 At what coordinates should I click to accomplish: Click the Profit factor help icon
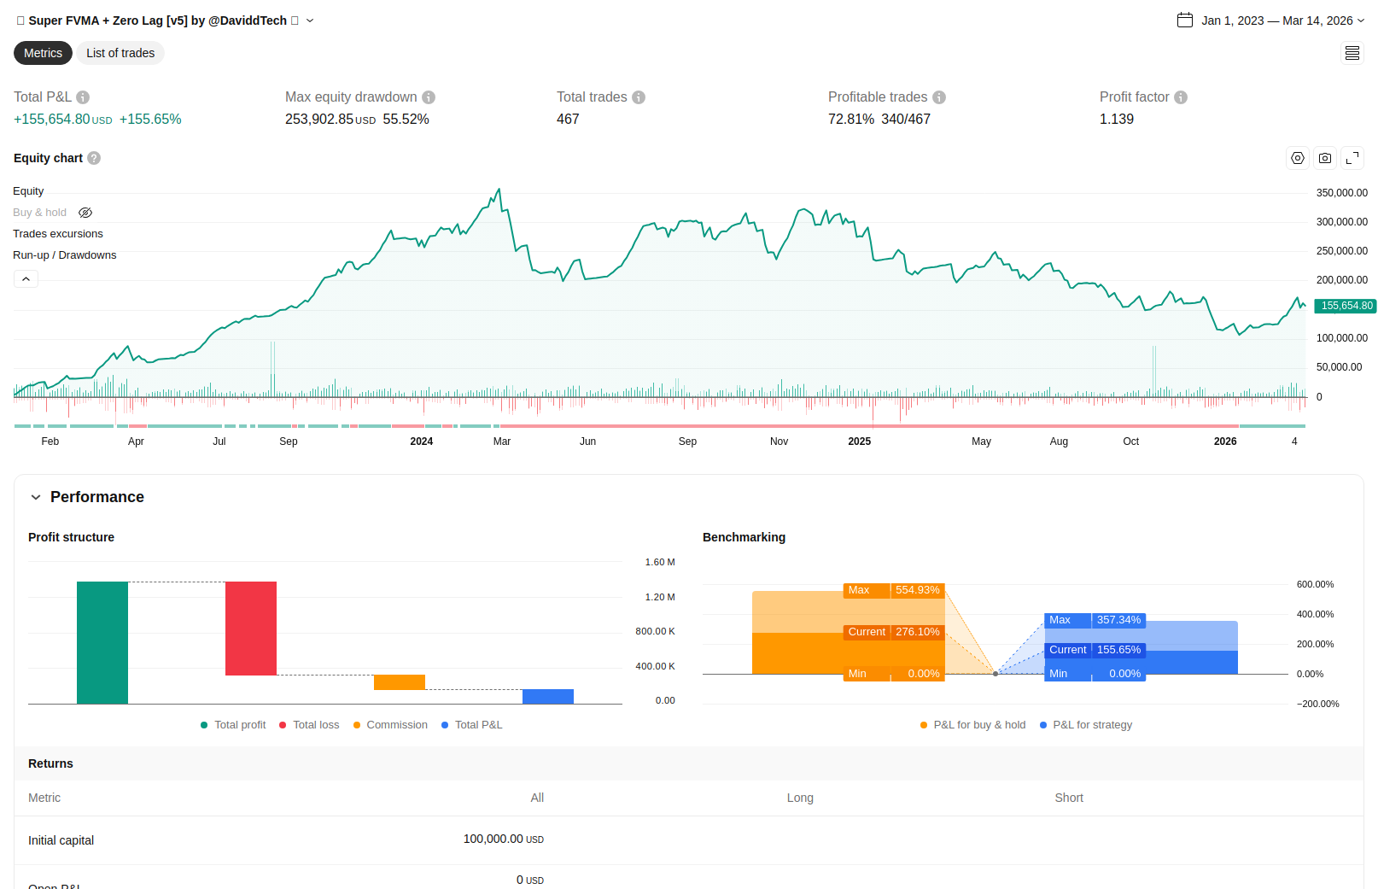point(1181,97)
